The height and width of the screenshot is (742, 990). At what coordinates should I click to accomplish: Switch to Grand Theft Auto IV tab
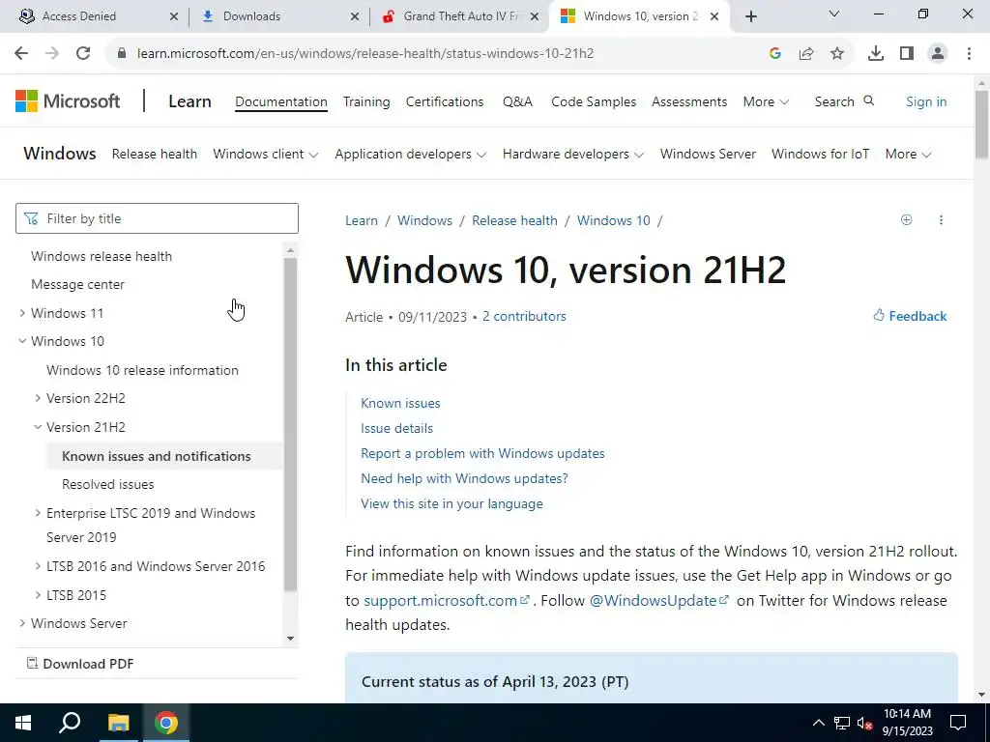(x=461, y=16)
